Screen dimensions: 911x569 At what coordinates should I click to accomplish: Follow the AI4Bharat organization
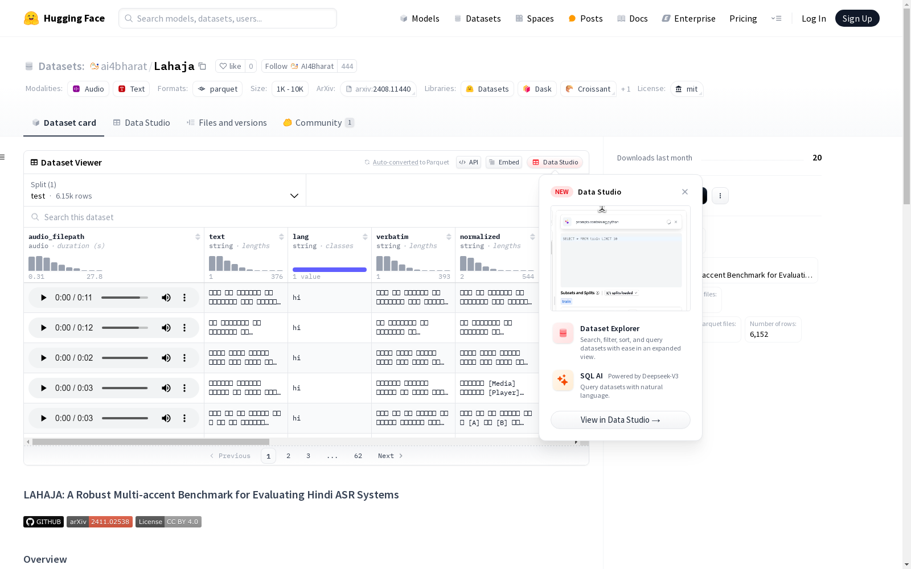point(299,66)
